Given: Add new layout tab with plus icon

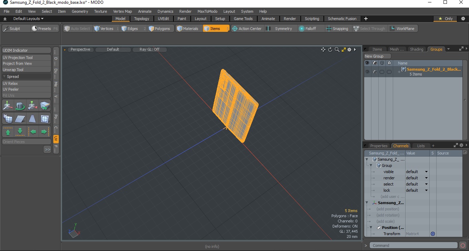Looking at the screenshot, I should [x=366, y=19].
